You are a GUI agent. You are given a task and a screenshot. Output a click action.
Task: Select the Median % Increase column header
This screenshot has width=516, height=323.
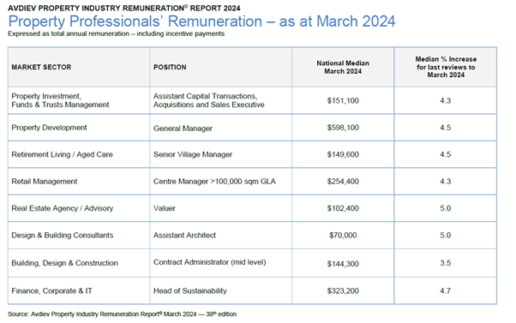[446, 67]
